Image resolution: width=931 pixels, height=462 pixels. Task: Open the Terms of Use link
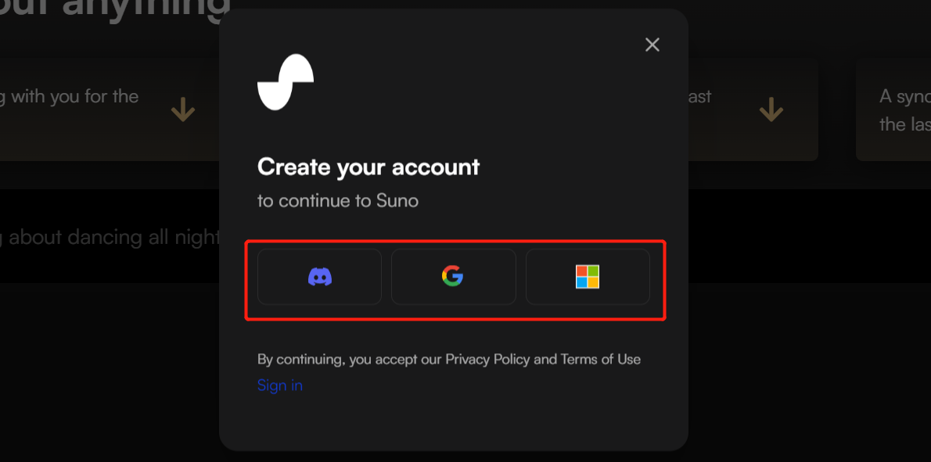(600, 359)
